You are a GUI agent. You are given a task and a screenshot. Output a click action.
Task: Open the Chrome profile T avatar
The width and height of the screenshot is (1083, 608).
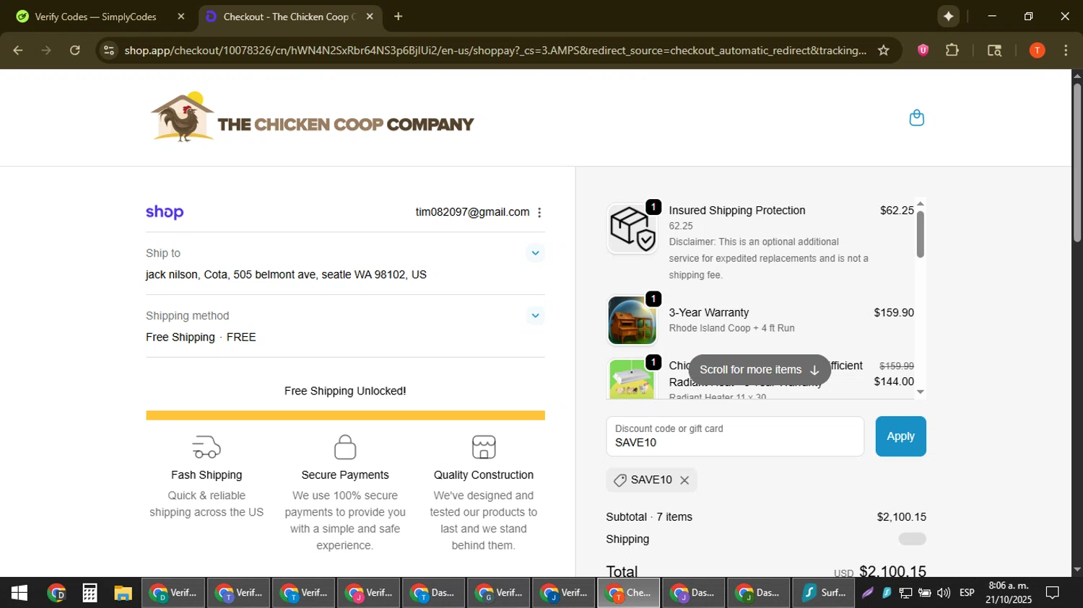pos(1037,50)
